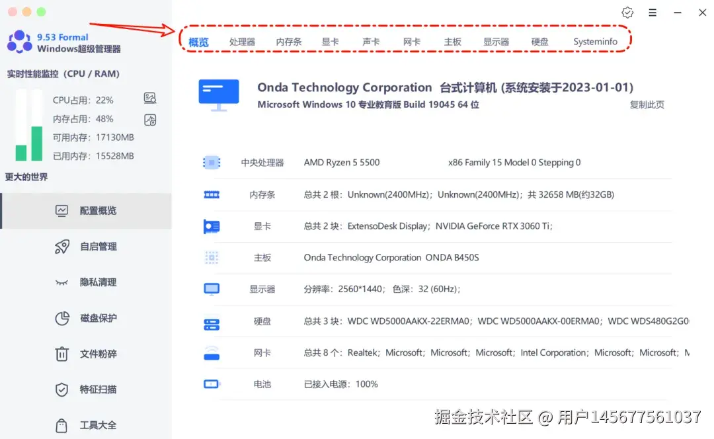Click the CPU chip icon in 中央处理器 row
Image resolution: width=714 pixels, height=439 pixels.
(212, 163)
